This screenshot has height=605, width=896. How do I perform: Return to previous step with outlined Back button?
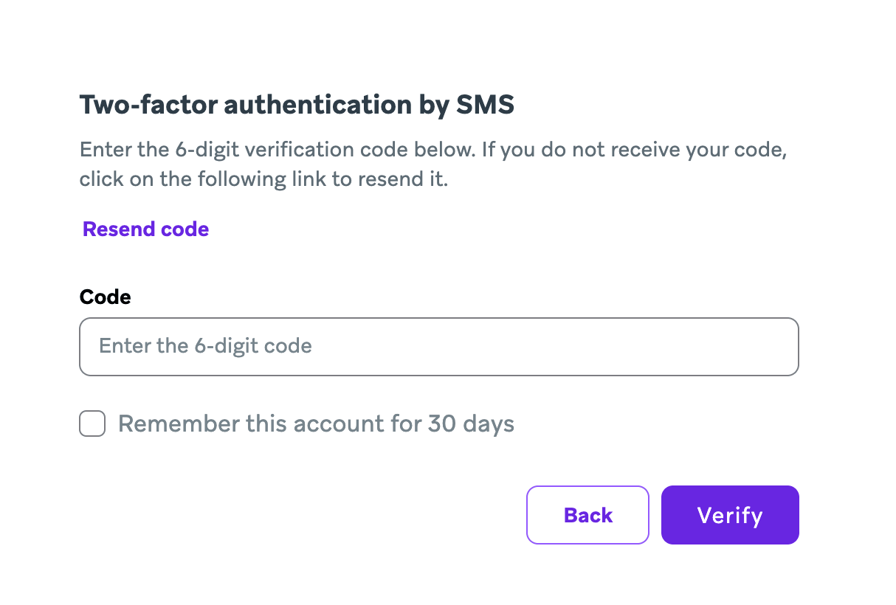point(587,515)
